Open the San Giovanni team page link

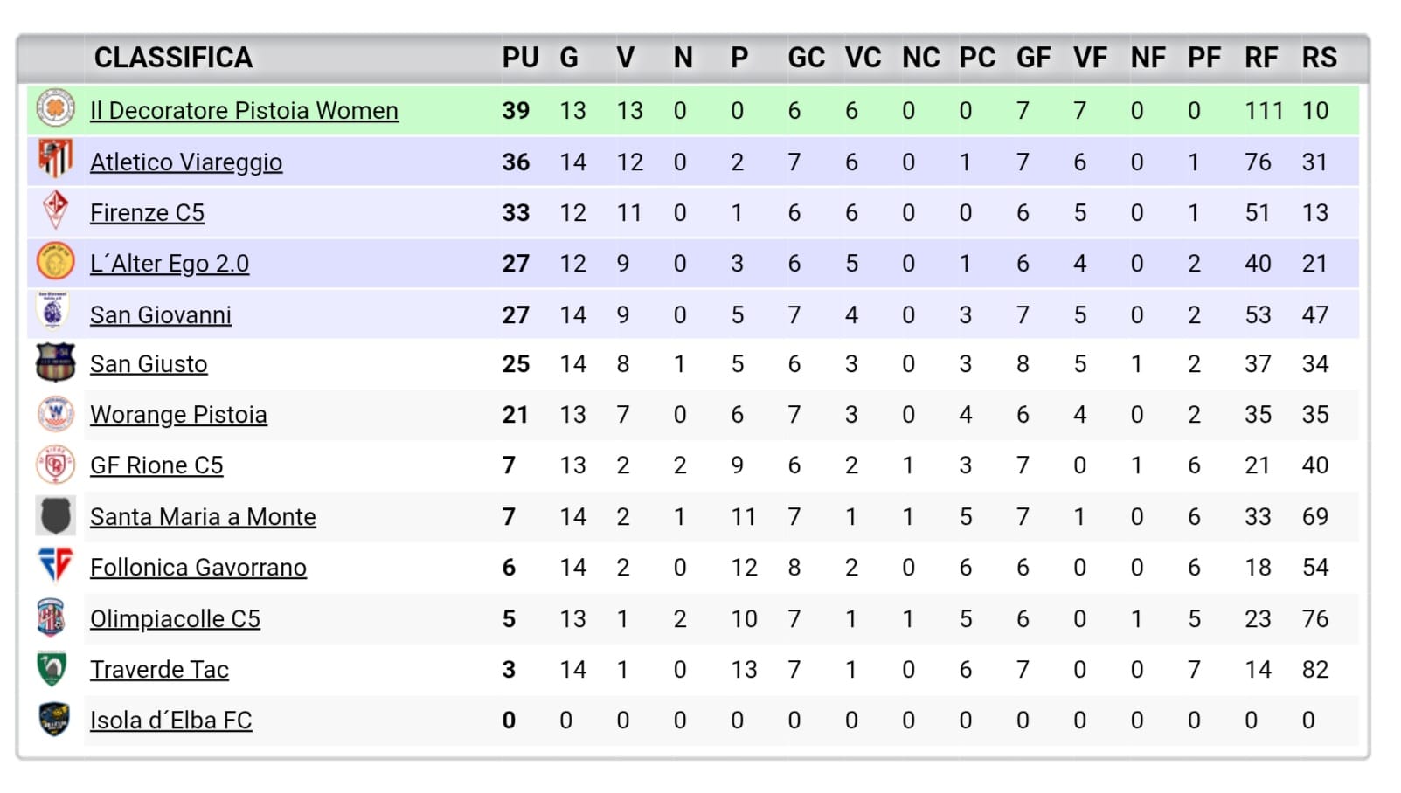[x=161, y=315]
